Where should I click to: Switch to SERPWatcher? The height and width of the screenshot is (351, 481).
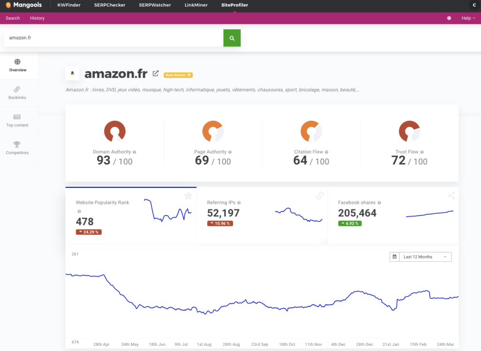[155, 5]
